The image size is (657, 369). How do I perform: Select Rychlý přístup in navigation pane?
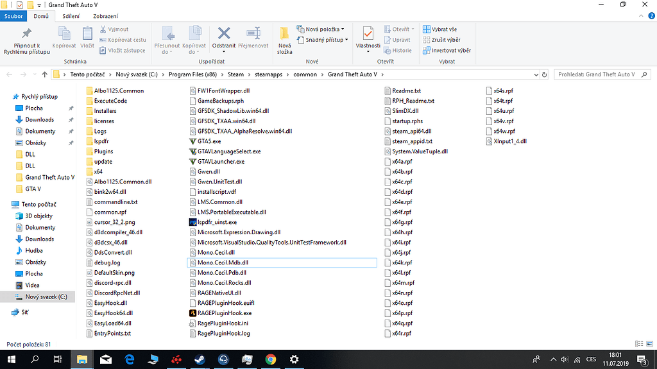[39, 96]
